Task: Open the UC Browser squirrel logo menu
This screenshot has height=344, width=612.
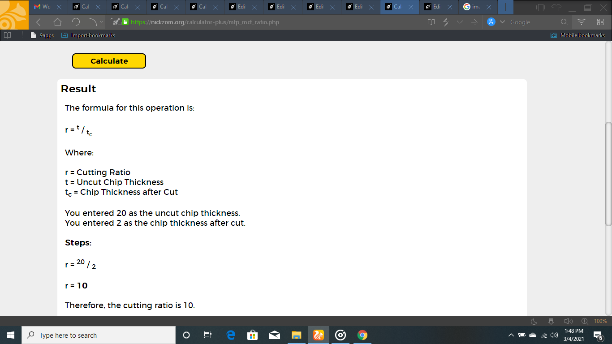Action: tap(13, 14)
